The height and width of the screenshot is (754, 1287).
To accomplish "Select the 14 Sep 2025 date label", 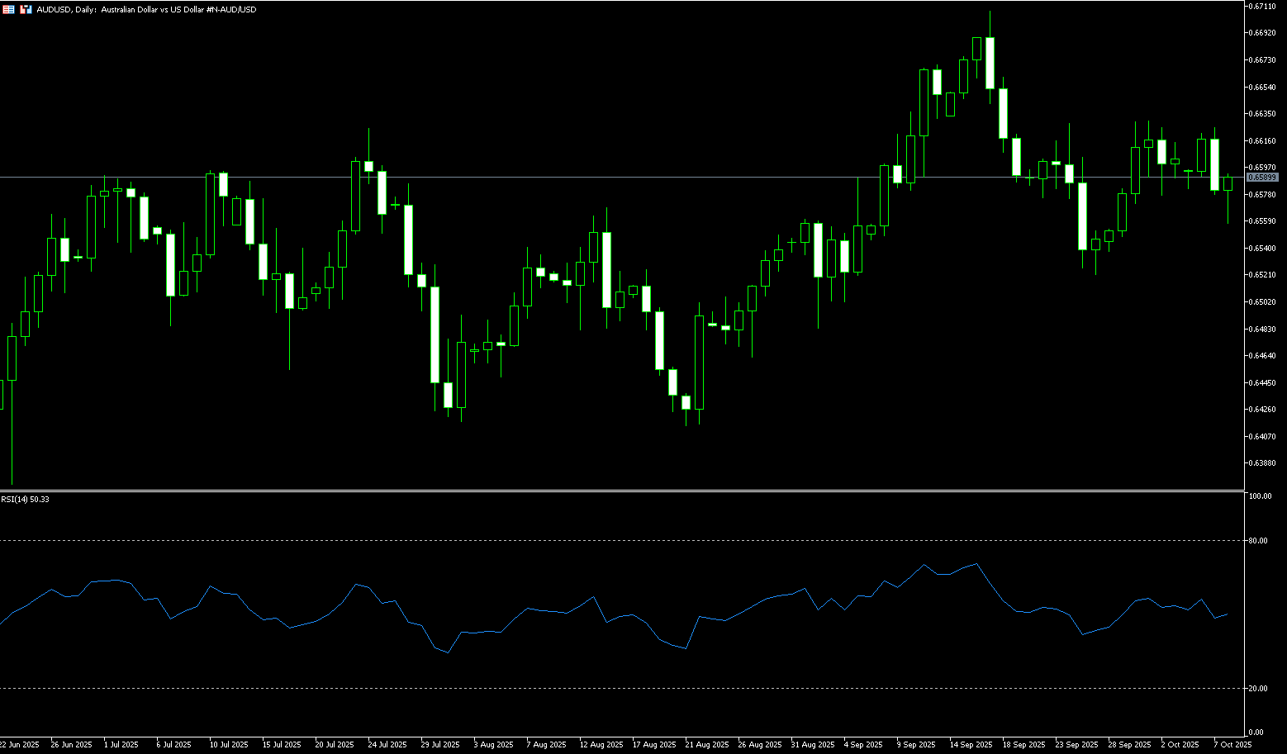I will tap(970, 745).
